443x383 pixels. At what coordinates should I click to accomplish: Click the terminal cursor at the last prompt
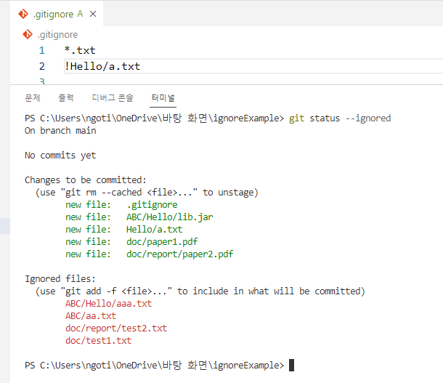[291, 365]
